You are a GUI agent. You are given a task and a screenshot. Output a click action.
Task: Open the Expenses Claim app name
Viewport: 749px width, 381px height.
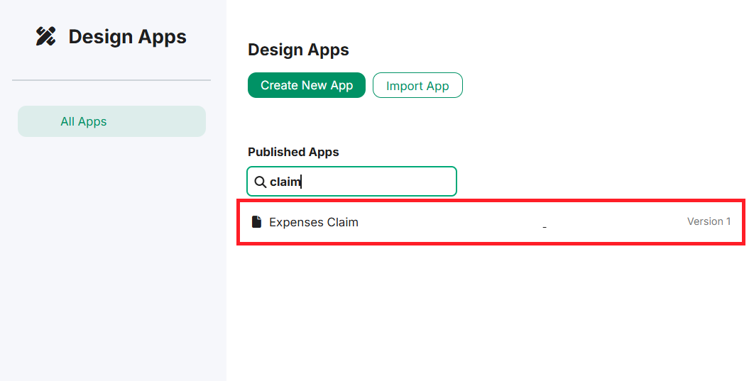314,223
